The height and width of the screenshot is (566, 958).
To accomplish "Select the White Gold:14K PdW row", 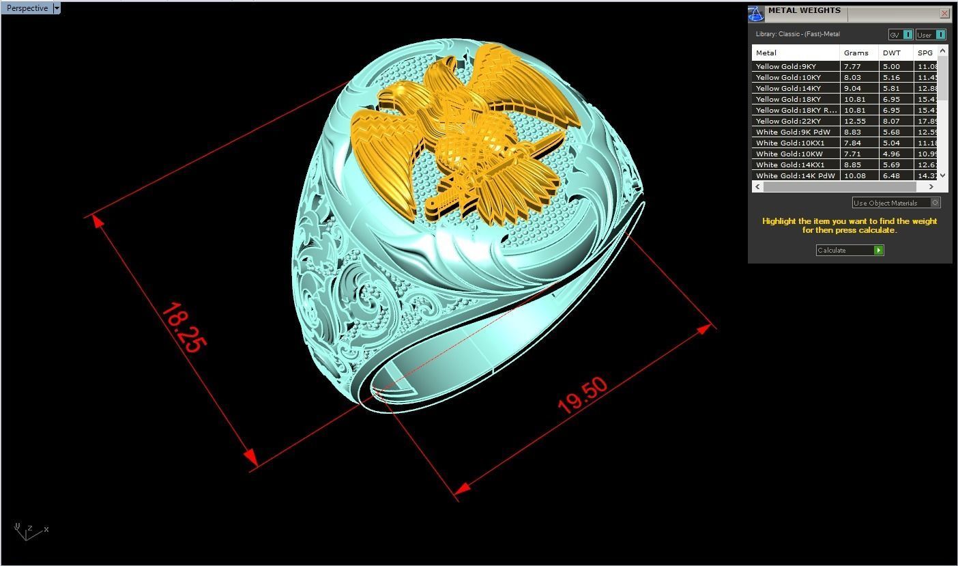I will coord(845,175).
